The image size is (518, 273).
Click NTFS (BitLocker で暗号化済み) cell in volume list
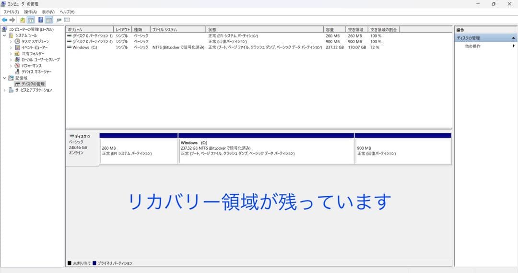(178, 47)
